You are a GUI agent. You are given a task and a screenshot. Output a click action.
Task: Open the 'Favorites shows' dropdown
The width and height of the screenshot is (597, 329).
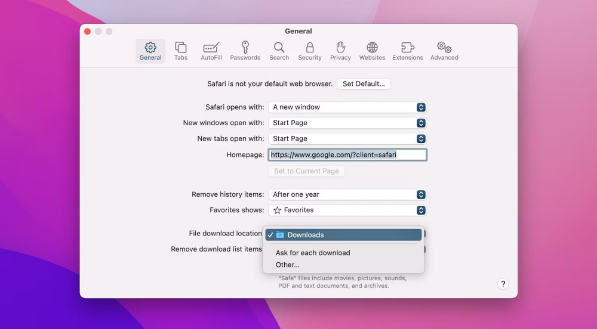point(347,210)
